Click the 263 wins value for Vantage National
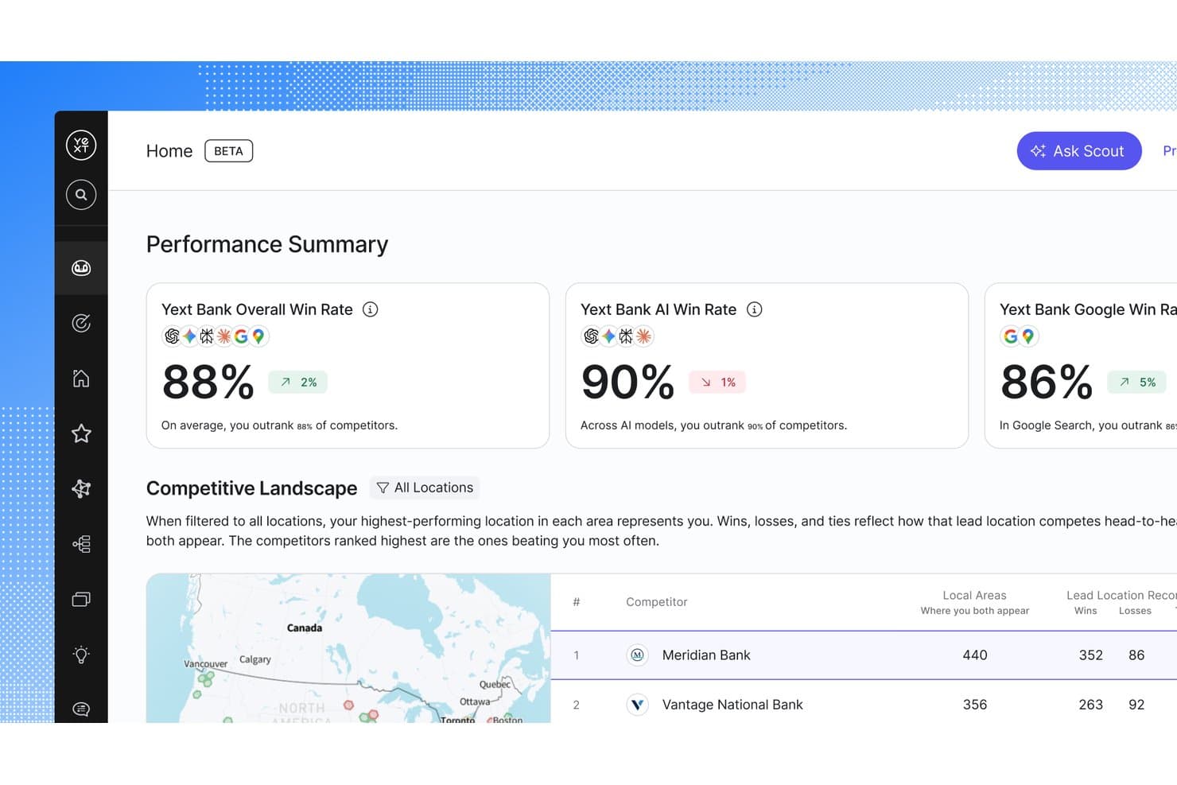The image size is (1177, 785). tap(1091, 705)
